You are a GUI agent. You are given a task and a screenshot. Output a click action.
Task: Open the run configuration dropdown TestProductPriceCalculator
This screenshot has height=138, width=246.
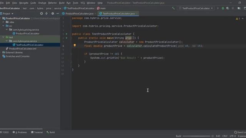[196, 8]
